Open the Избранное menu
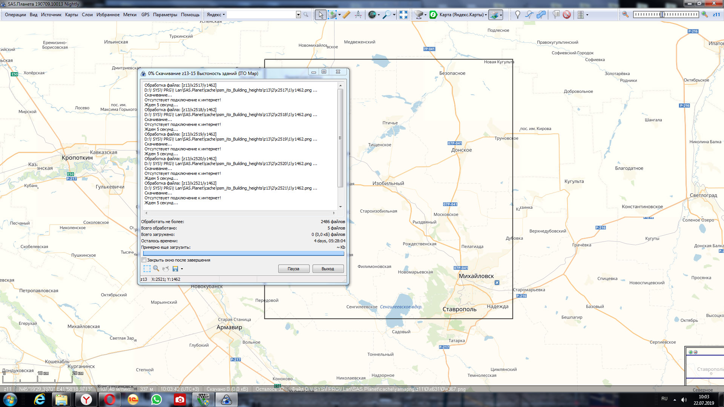724x407 pixels. 108,15
